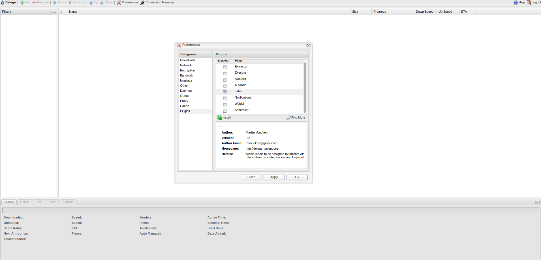Click the Install plugin icon
541x260 pixels.
[x=219, y=118]
